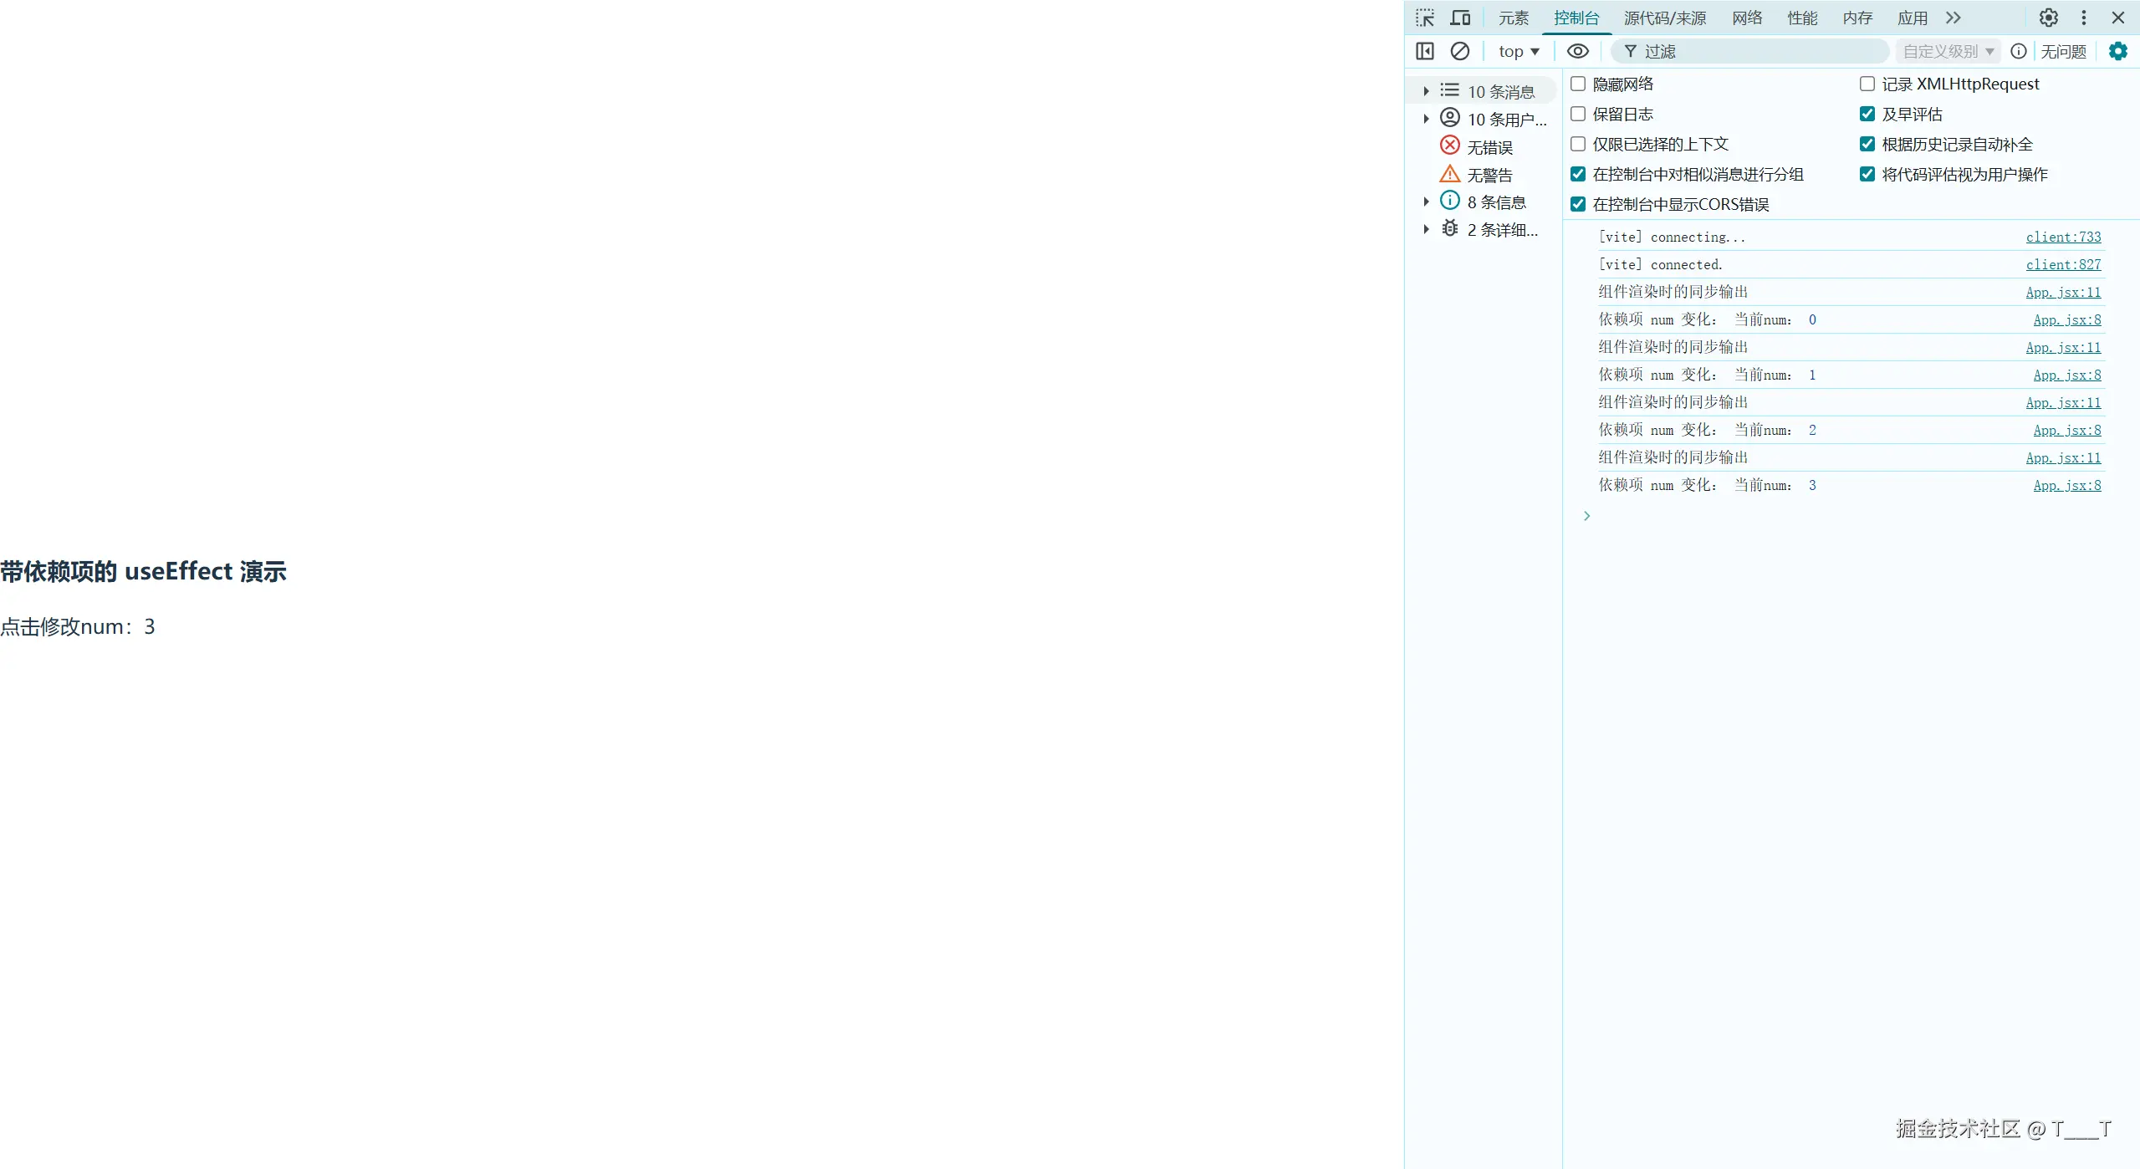Expand the 10 条消息 sidebar group
This screenshot has height=1169, width=2140.
pos(1427,91)
